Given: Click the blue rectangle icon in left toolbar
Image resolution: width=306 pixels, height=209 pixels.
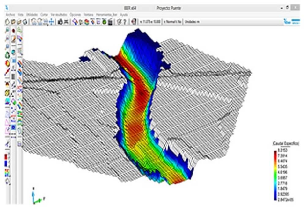Looking at the screenshot, I should coord(6,163).
